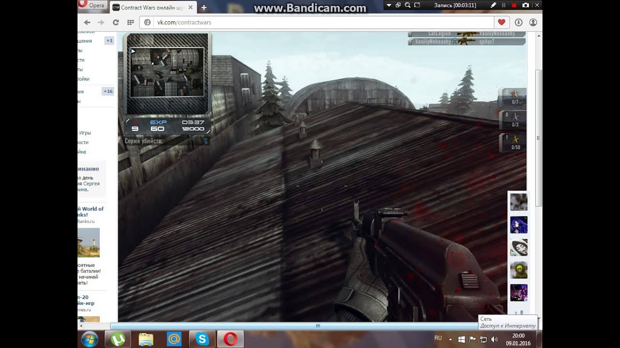
Task: Go back in browser history
Action: point(87,22)
